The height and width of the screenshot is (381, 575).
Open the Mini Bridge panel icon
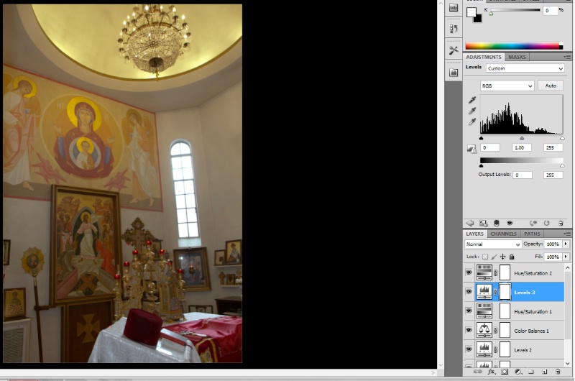pyautogui.click(x=454, y=7)
